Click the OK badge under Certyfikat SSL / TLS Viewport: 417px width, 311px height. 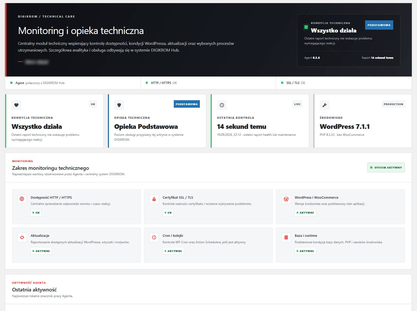click(x=168, y=213)
